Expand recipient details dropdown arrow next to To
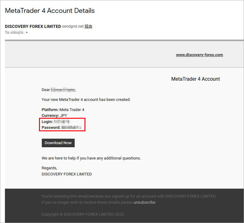The image size is (244, 223). pyautogui.click(x=27, y=33)
